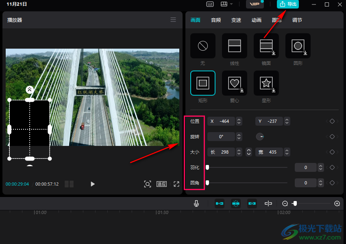The width and height of the screenshot is (346, 244).
Task: Open the keyboard shortcuts icon
Action: pos(210,4)
